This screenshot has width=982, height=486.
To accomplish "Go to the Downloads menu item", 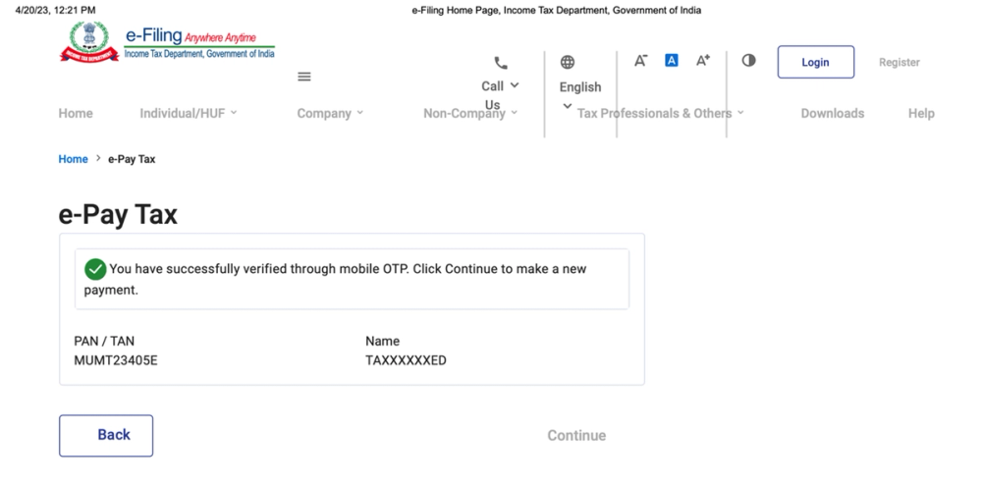I will click(x=833, y=113).
